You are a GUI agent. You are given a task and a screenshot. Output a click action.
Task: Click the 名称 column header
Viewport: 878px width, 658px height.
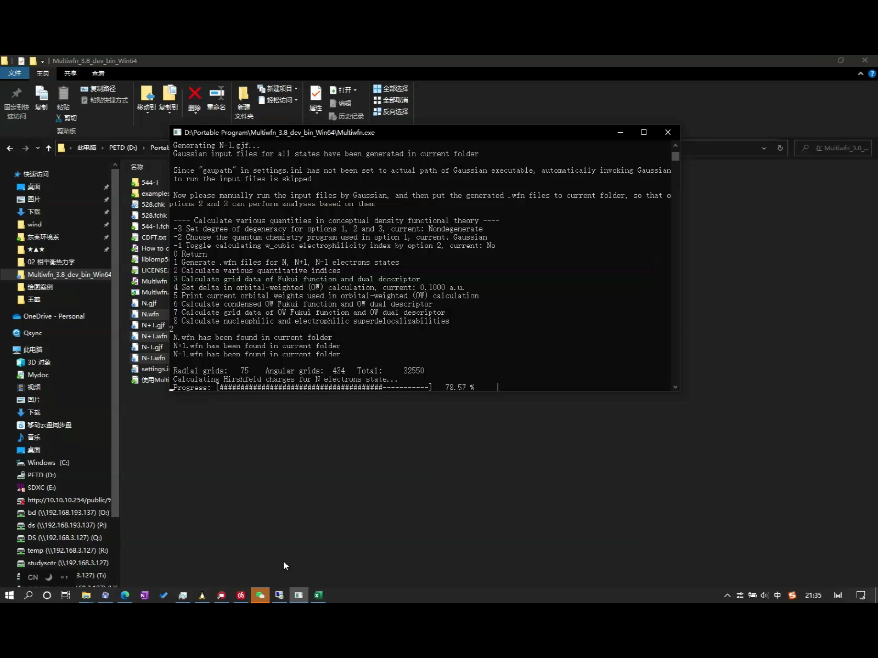[137, 167]
